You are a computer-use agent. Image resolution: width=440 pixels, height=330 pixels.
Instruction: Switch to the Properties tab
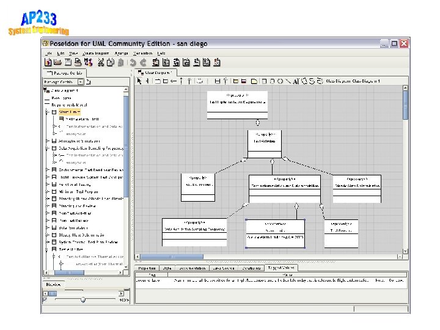147,268
